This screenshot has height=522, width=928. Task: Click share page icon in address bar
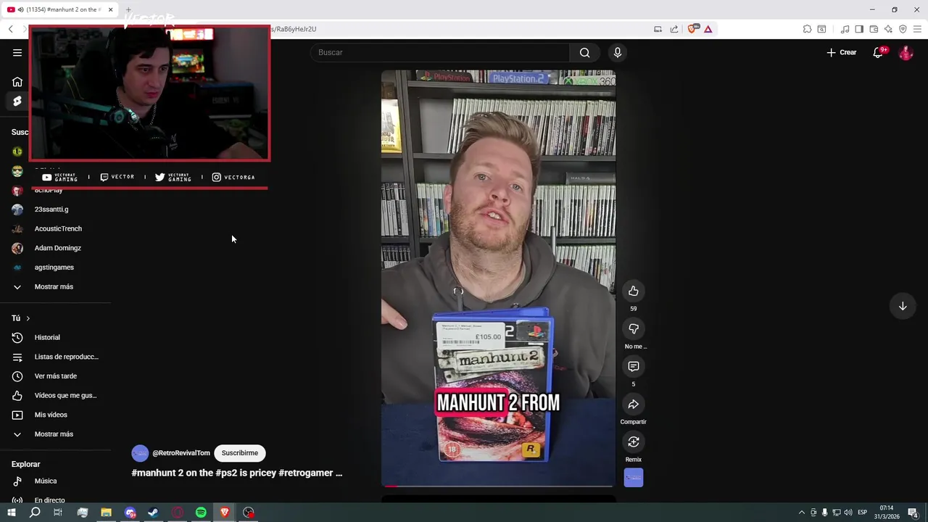pos(674,29)
